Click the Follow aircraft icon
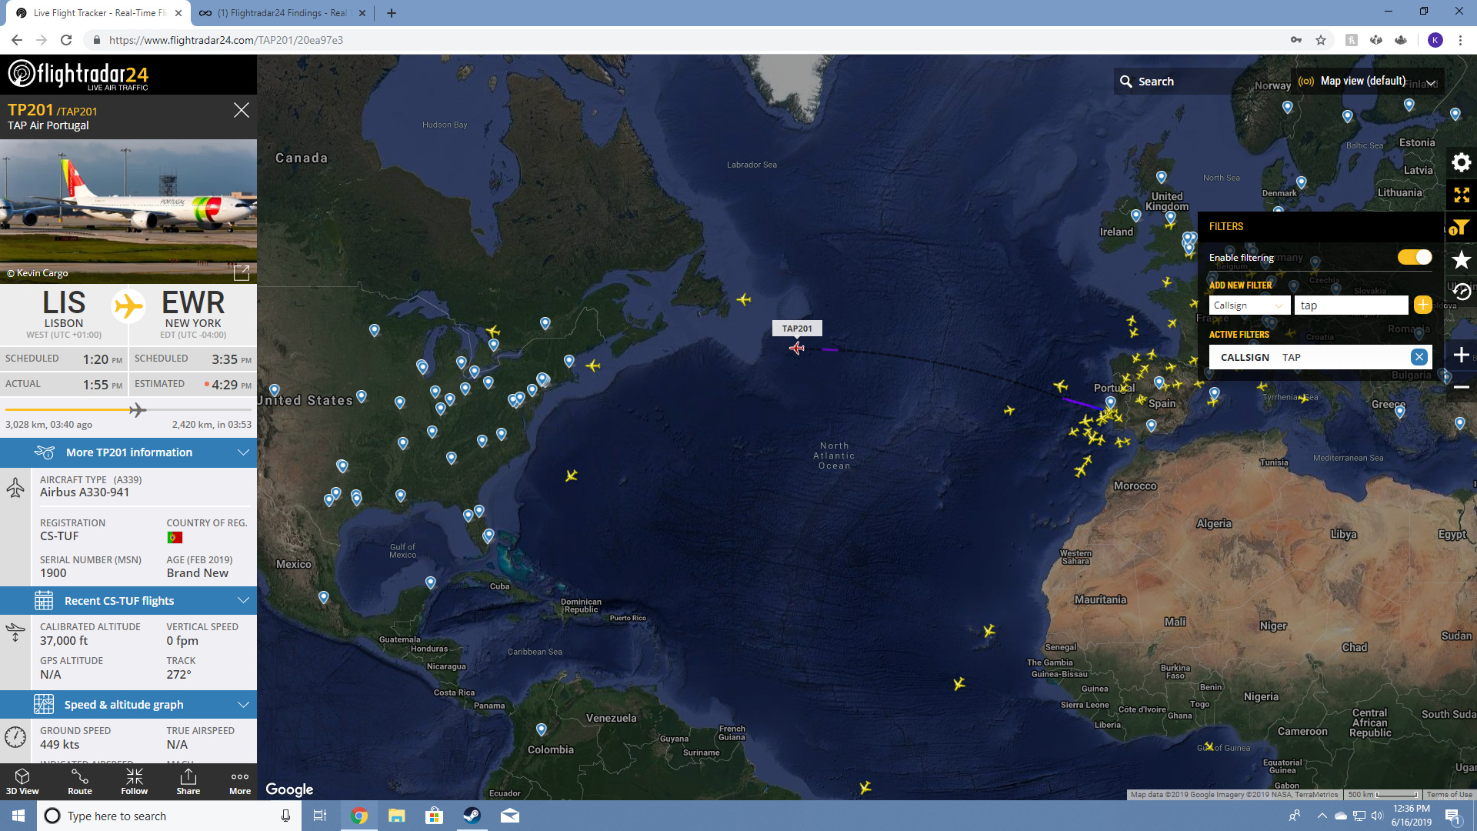This screenshot has width=1477, height=831. tap(134, 781)
